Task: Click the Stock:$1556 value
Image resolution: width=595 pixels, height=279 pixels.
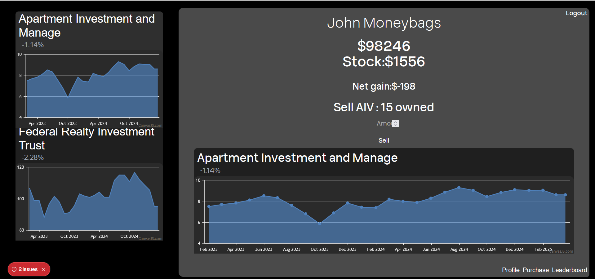Action: [384, 61]
